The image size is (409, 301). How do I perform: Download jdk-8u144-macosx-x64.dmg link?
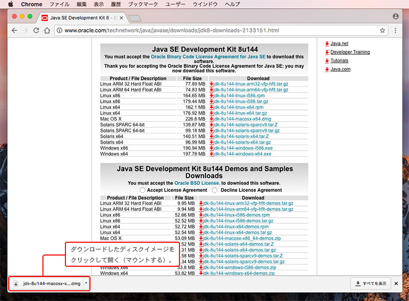pos(242,119)
